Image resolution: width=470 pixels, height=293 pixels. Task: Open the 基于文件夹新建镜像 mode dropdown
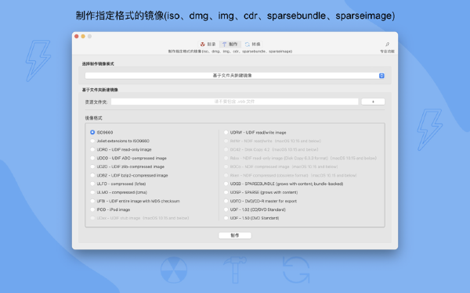235,76
